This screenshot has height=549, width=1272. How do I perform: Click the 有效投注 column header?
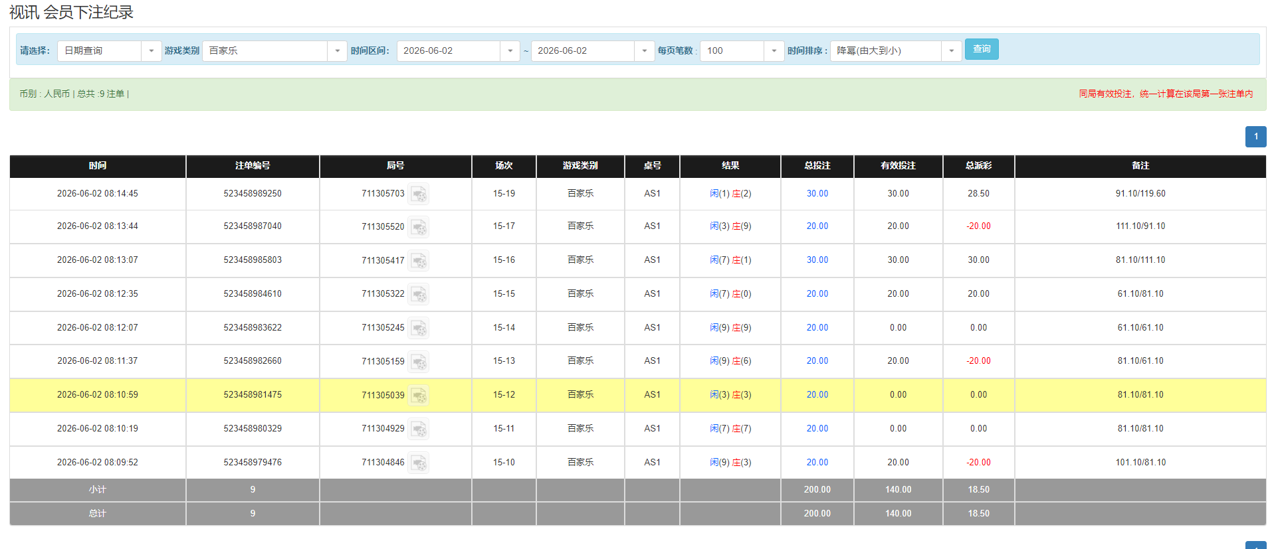tap(898, 166)
